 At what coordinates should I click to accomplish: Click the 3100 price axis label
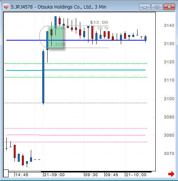coord(169,99)
